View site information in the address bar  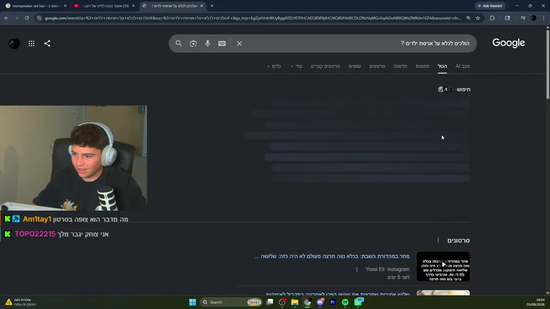[39, 18]
